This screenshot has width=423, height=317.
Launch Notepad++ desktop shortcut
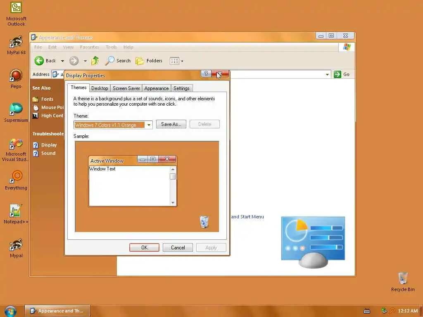coord(16,214)
